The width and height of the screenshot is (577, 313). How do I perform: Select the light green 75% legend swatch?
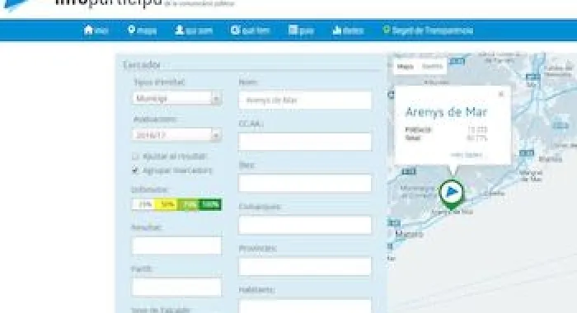click(189, 204)
